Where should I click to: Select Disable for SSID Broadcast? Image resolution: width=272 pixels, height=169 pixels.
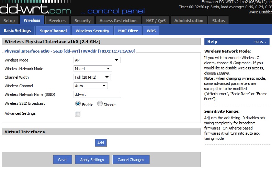point(100,104)
